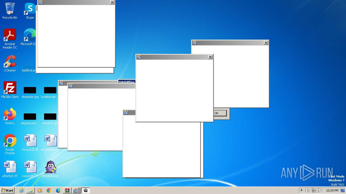Select the BonziKill.exe purple gorilla icon
The image size is (346, 194).
(50, 169)
